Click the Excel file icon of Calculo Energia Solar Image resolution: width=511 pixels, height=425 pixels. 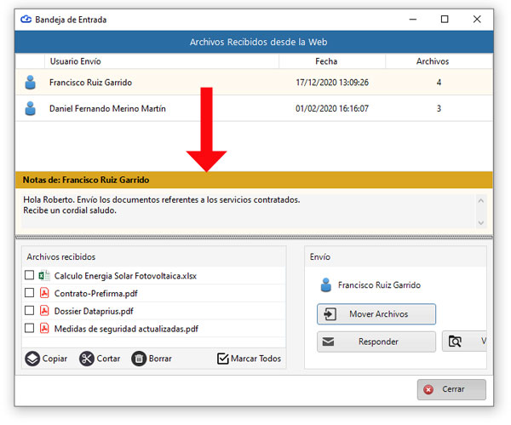[44, 276]
